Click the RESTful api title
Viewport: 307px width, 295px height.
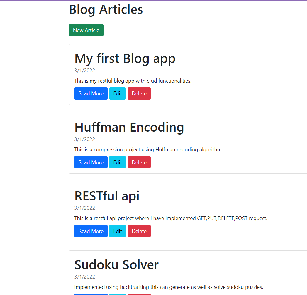[107, 196]
